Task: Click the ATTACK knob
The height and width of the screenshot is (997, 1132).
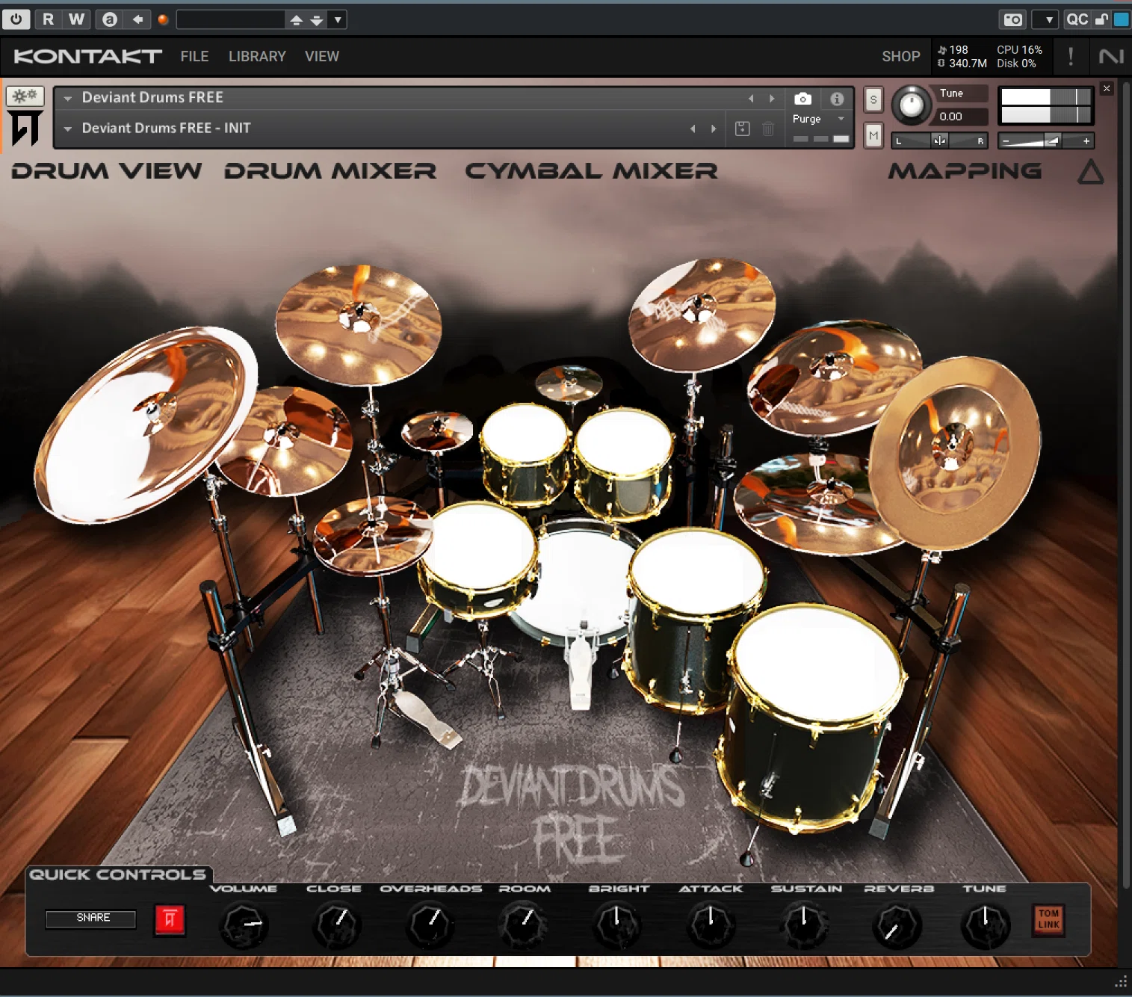Action: 711,925
